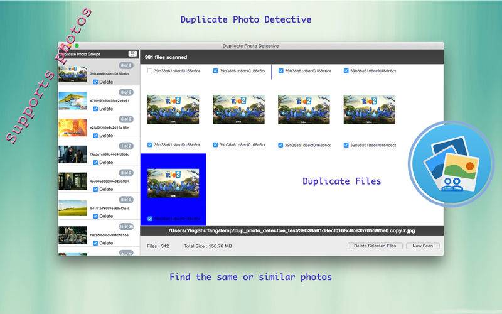502x314 pixels.
Task: Click the green zoom button in title bar
Action: click(x=77, y=46)
